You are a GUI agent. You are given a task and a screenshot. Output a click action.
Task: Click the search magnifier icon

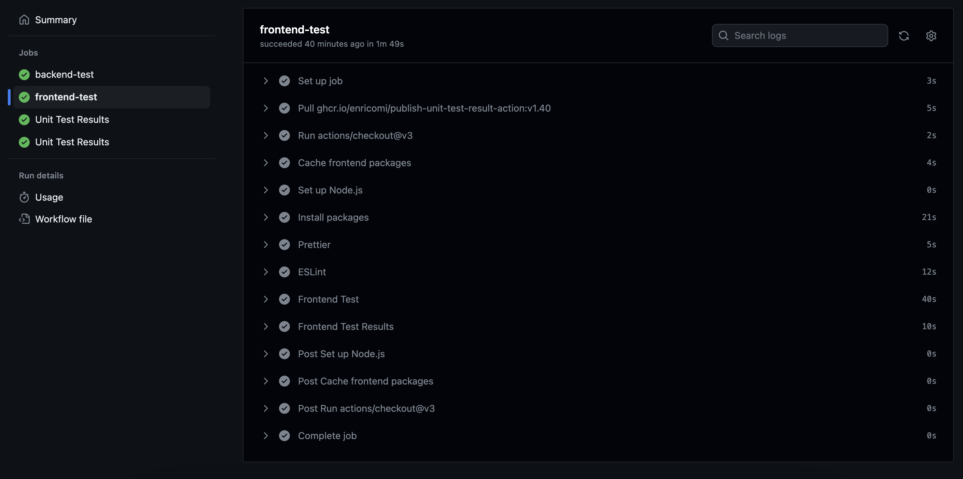tap(723, 36)
